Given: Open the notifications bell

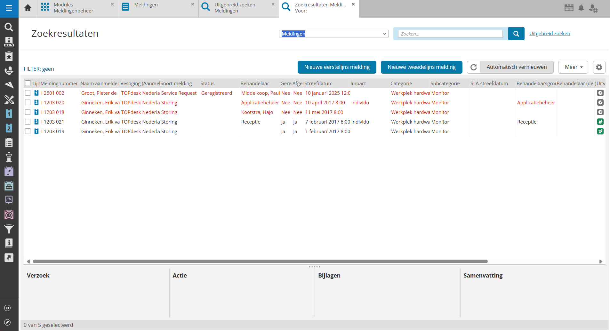Looking at the screenshot, I should coord(581,8).
